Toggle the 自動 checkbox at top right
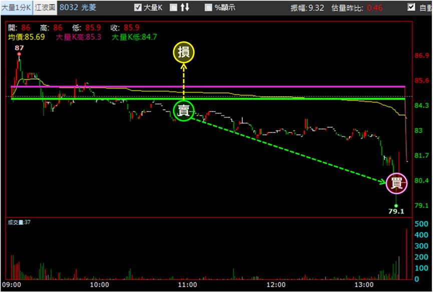Screen dimensions: 433x293 click(411, 7)
